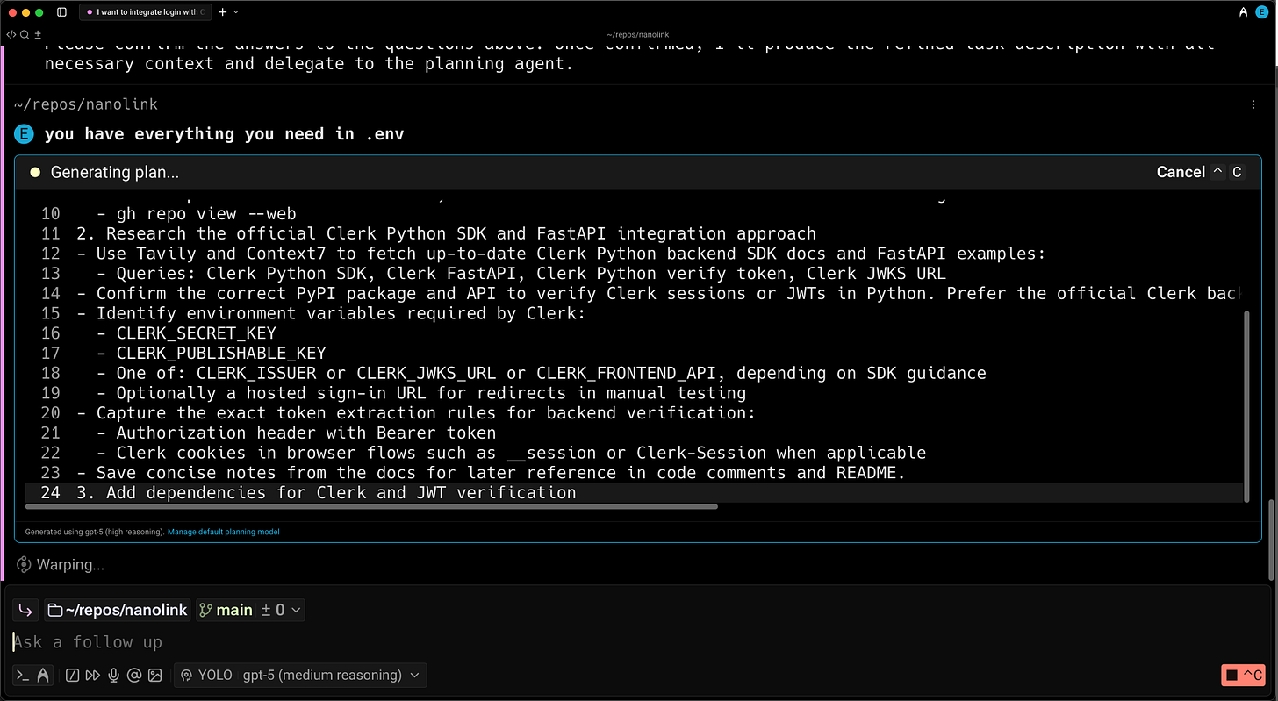
Task: Toggle the sidebar panel icon in title bar
Action: point(61,12)
